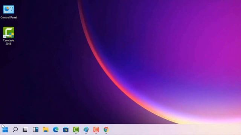
Task: Open the taskbar Search magnifier
Action: pos(15,129)
